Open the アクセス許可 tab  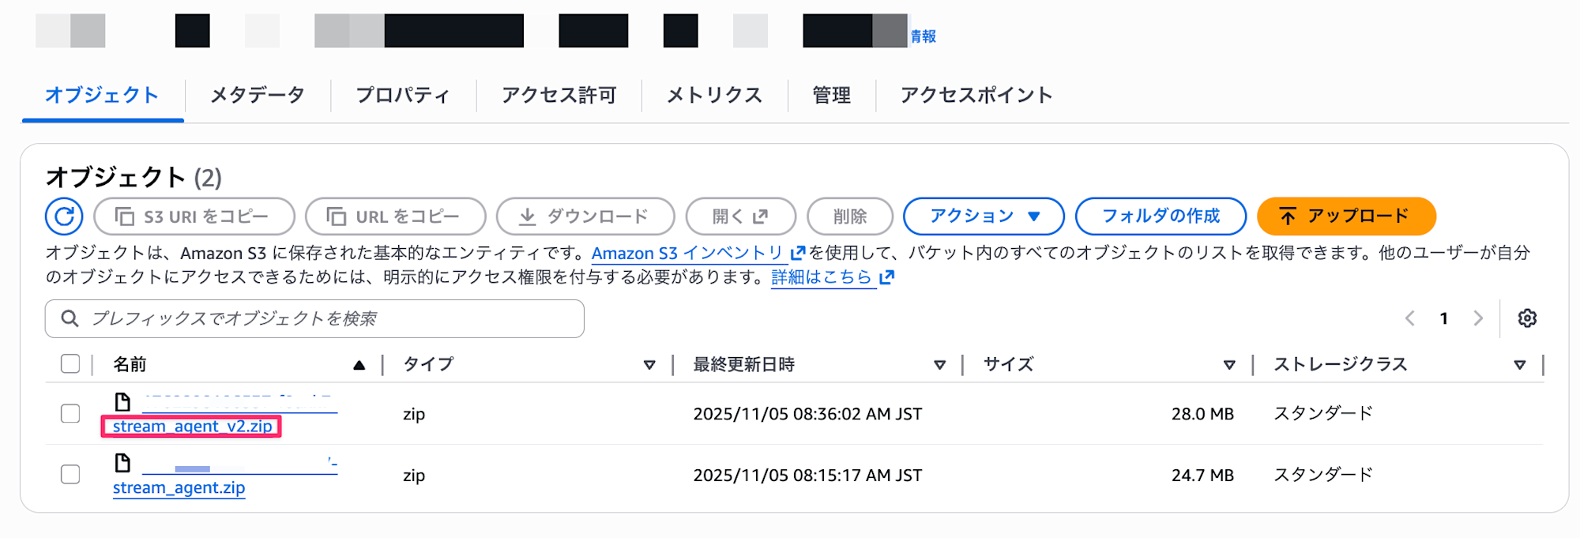[x=559, y=96]
